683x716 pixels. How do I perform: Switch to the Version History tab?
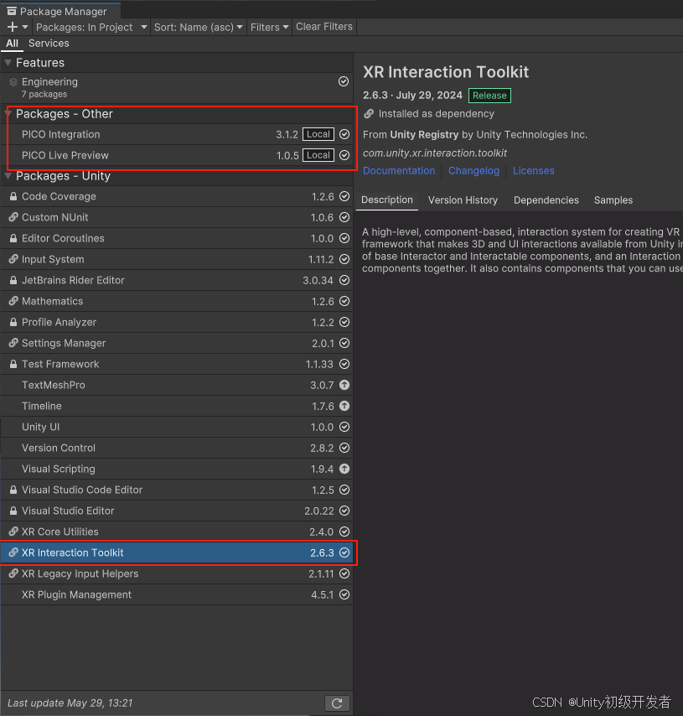click(x=463, y=200)
